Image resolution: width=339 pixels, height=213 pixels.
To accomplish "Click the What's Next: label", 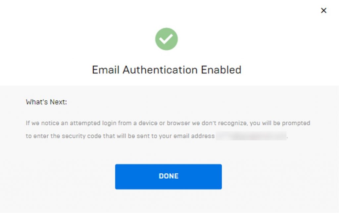I will [46, 102].
